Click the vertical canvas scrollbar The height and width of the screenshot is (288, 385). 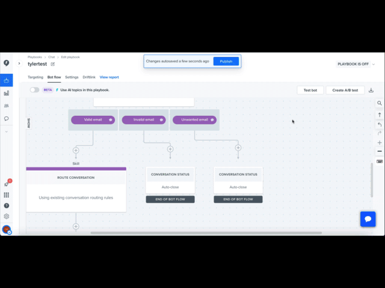click(372, 180)
